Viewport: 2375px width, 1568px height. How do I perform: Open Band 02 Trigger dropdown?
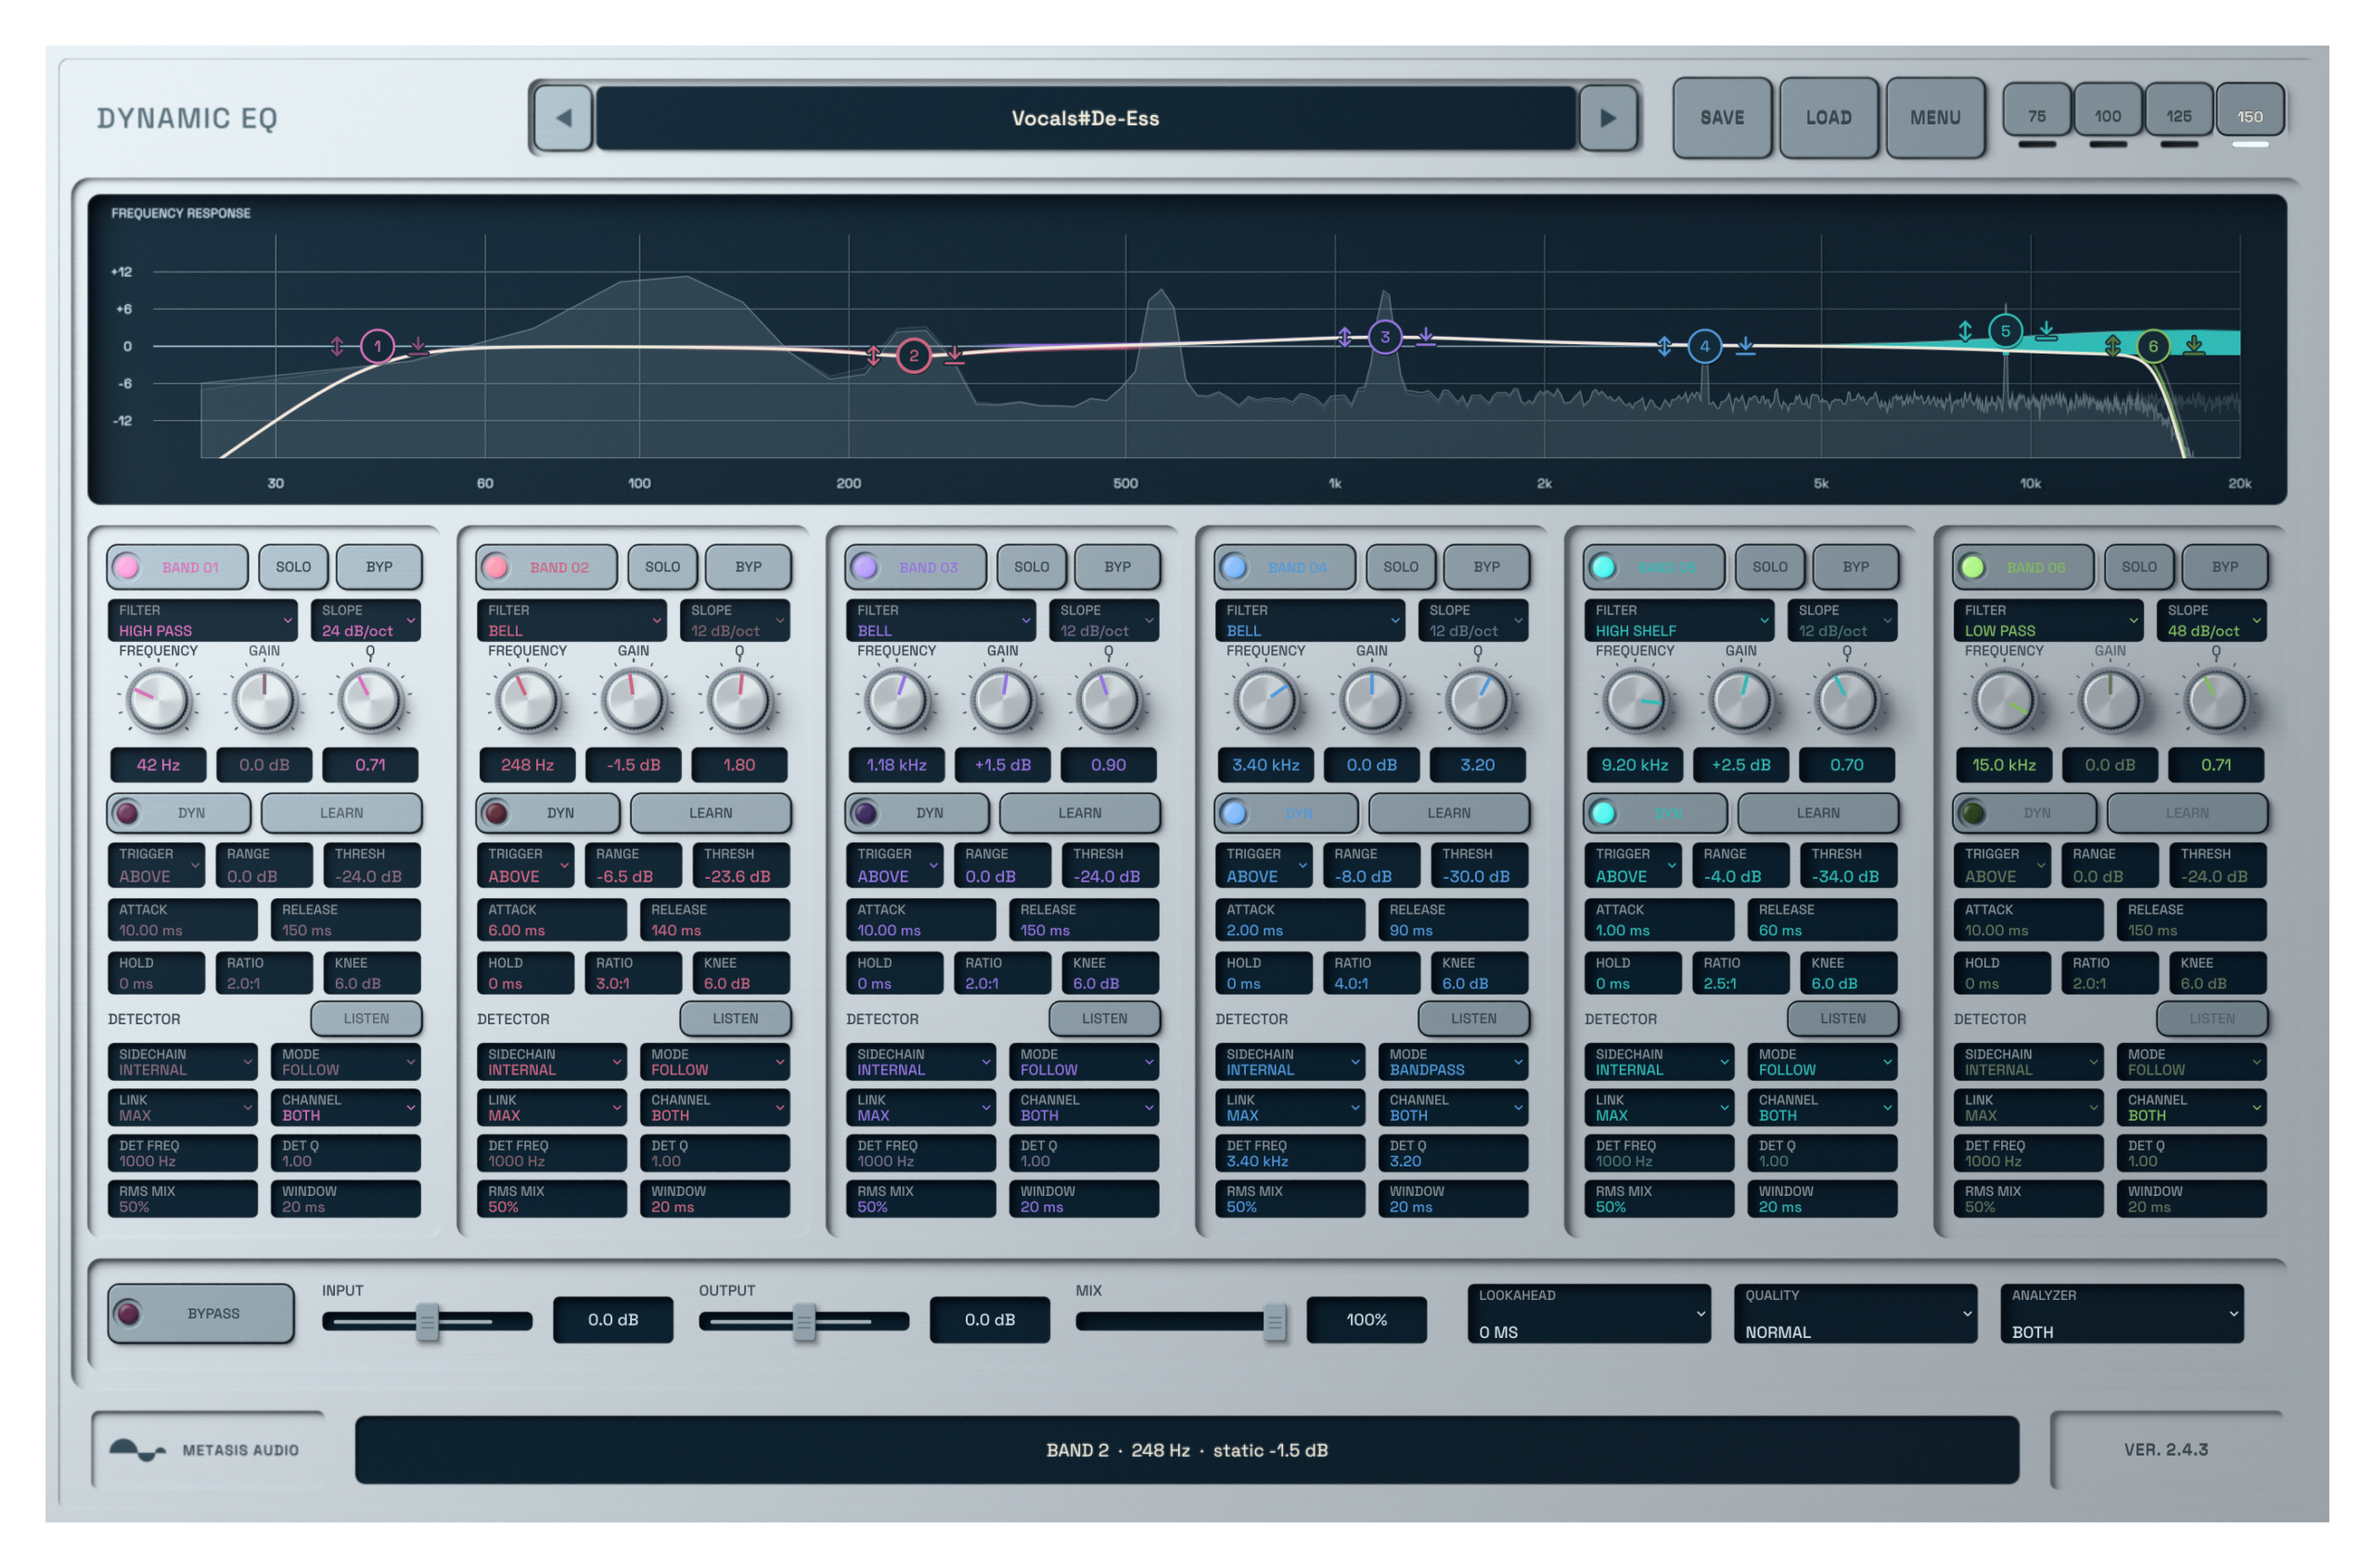coord(525,865)
